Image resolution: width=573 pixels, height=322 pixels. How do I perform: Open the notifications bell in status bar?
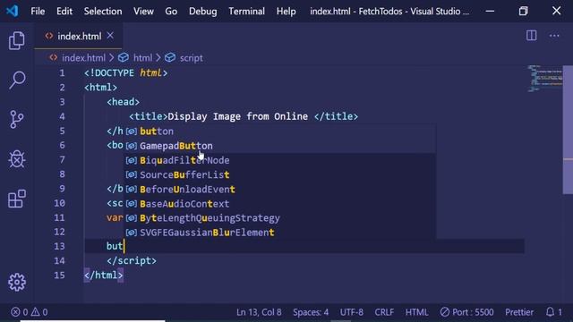(553, 312)
